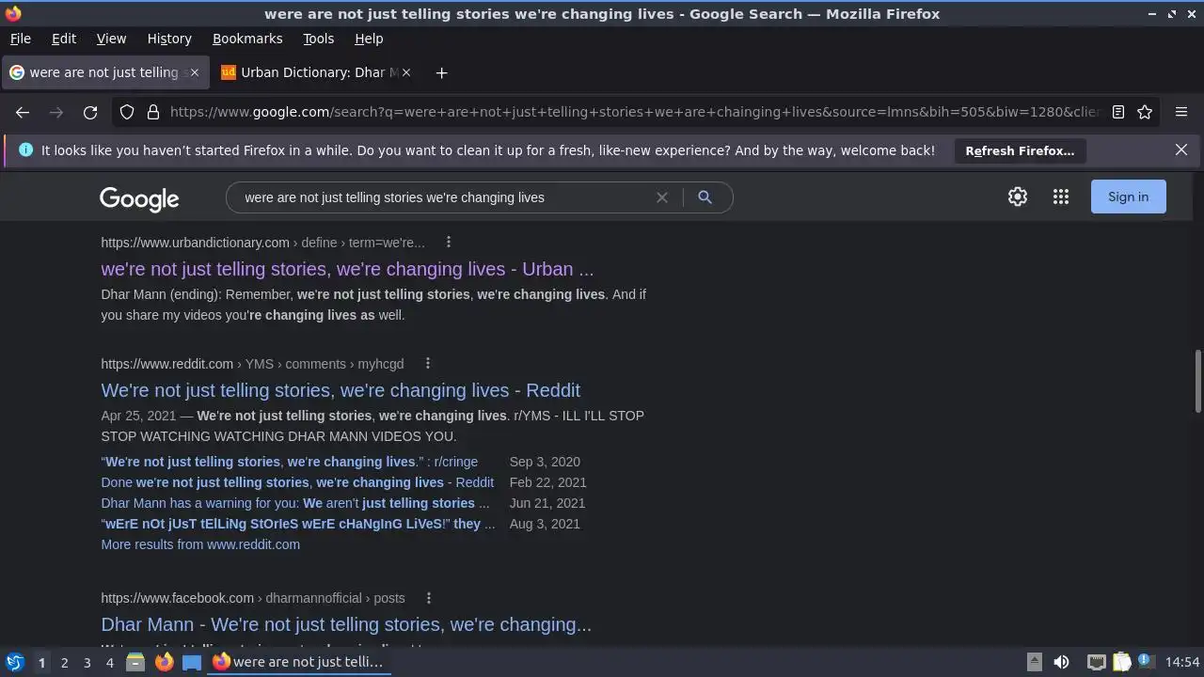Click the Refresh Firefox button
The height and width of the screenshot is (677, 1204).
pos(1020,150)
